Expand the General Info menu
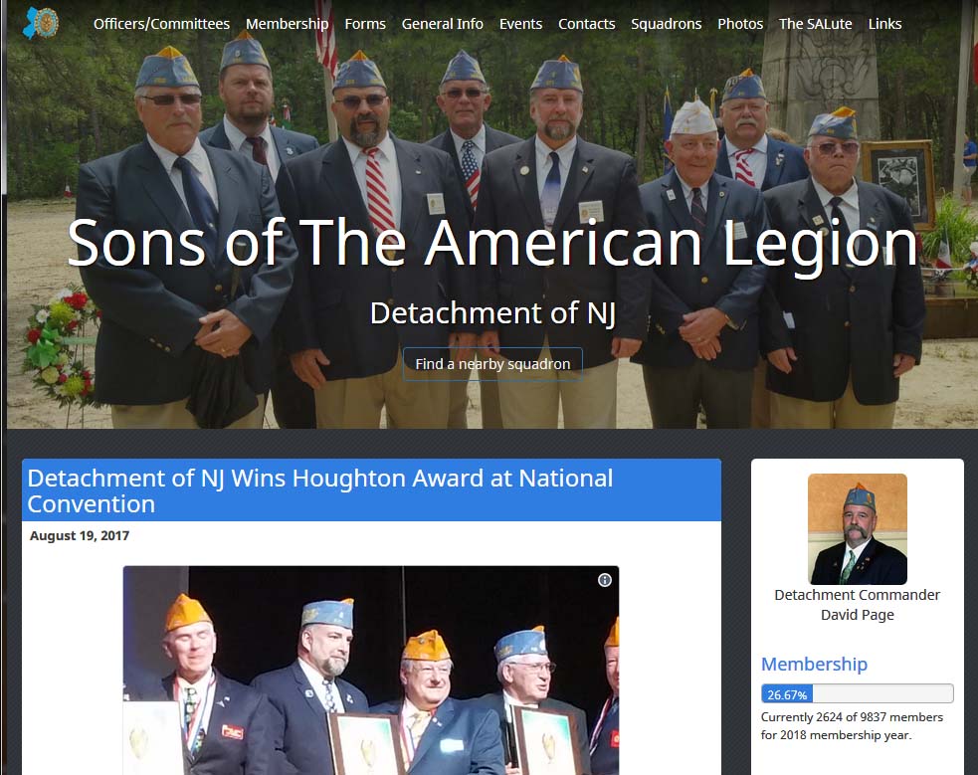 click(x=442, y=24)
